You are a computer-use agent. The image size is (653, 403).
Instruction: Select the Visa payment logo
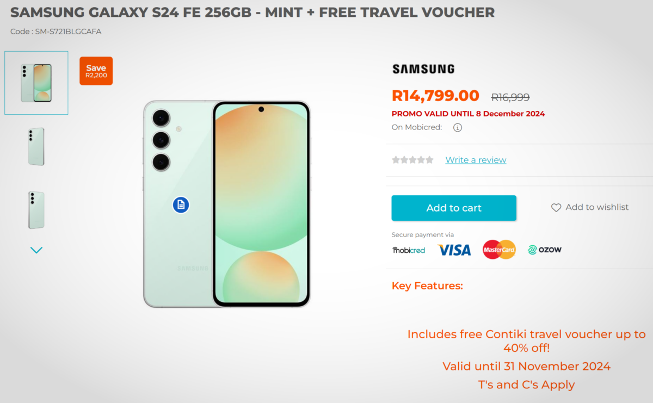pos(454,250)
